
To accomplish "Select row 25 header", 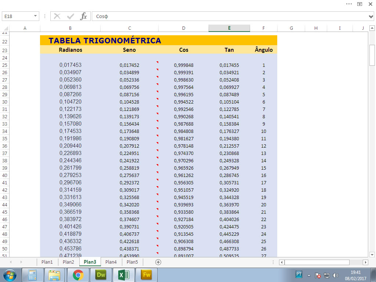I will click(x=4, y=65).
